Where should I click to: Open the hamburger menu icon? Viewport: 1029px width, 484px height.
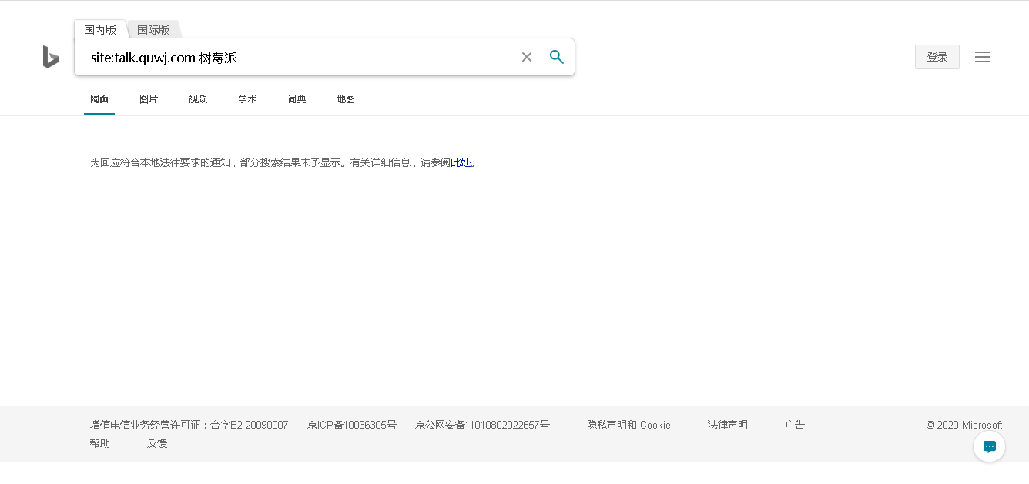tap(983, 57)
